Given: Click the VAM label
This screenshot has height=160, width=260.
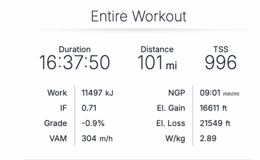Looking at the screenshot, I should pos(58,138).
